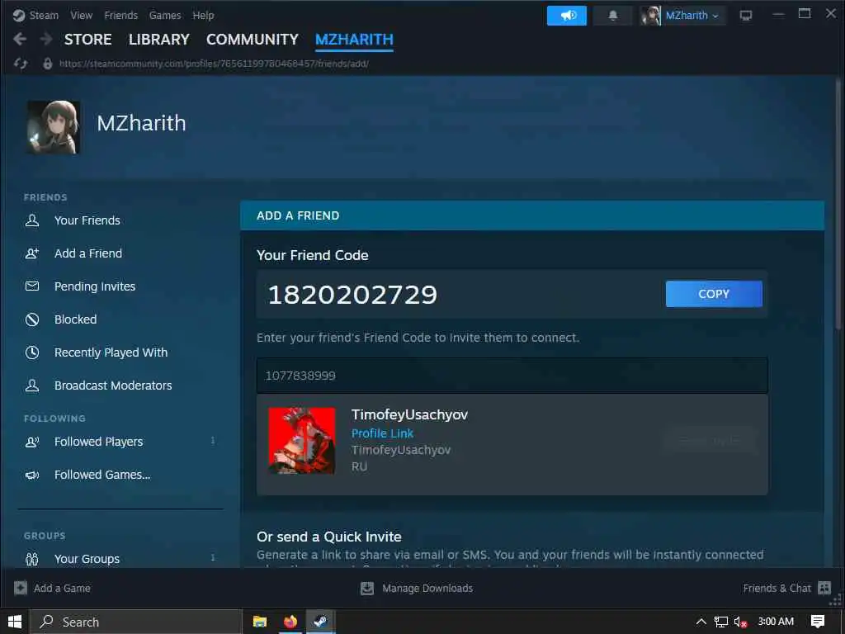
Task: Click the network icon in the system tray
Action: (x=720, y=622)
